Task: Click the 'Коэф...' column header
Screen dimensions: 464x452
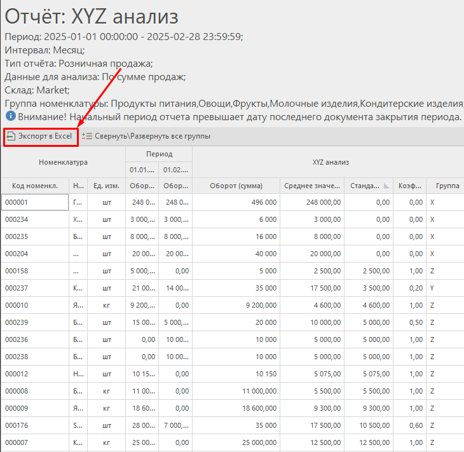Action: 409,186
